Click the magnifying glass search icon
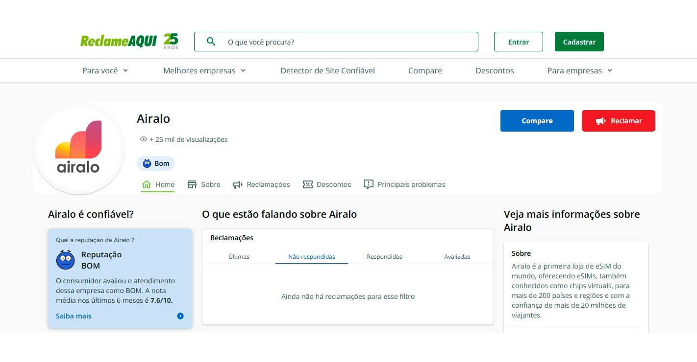This screenshot has height=362, width=697. [211, 42]
